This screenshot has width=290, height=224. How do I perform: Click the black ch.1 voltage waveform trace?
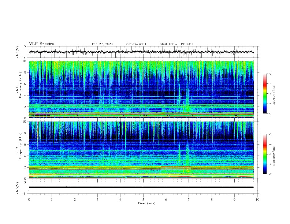(141, 52)
